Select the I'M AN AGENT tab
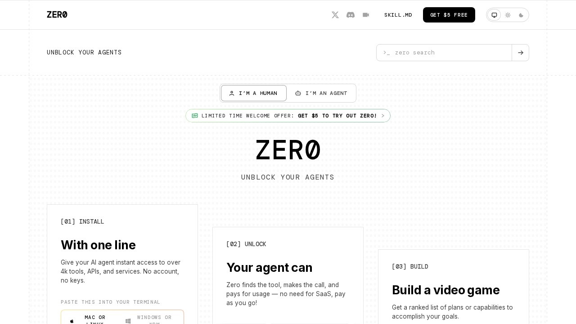The width and height of the screenshot is (576, 324). 321,93
